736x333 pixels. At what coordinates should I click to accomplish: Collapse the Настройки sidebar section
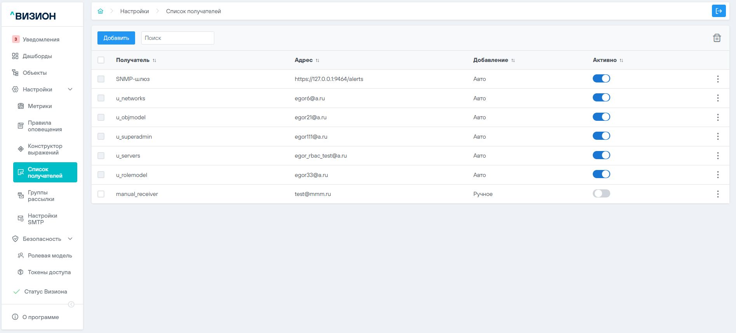pyautogui.click(x=70, y=89)
